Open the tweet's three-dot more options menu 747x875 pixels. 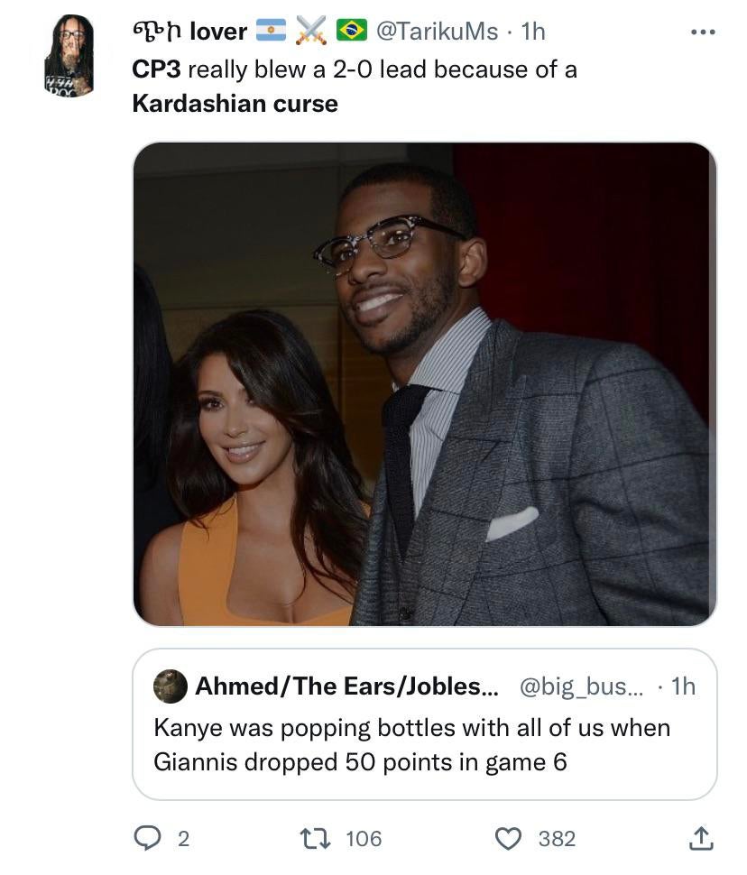point(701,32)
